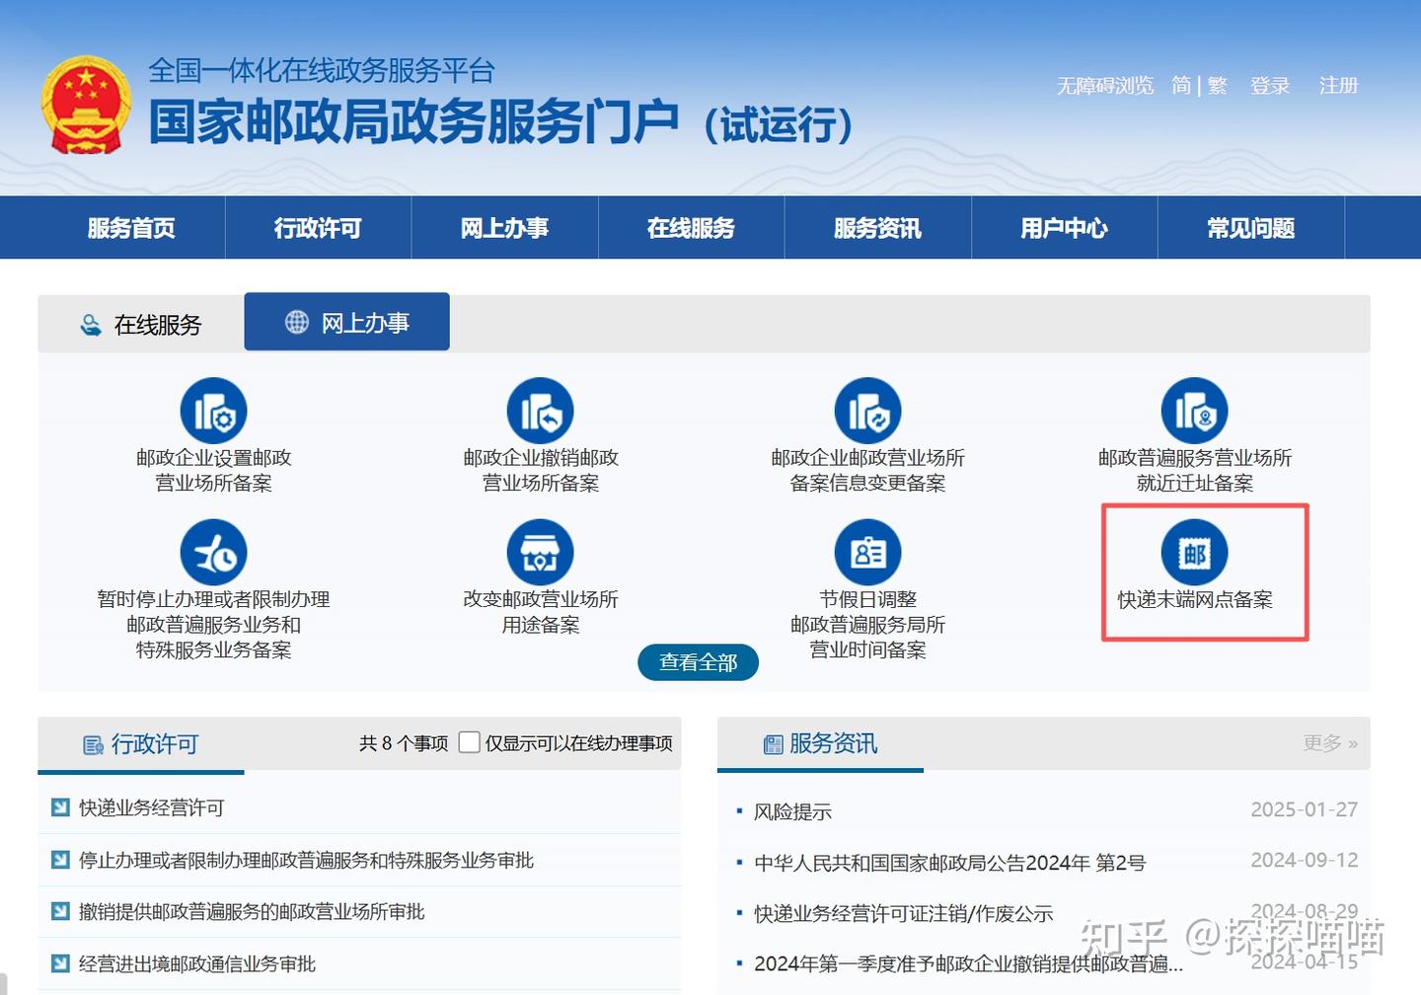The width and height of the screenshot is (1421, 995).
Task: Select the 邮政普遍服务营业场所就近迁址备案 icon
Action: pyautogui.click(x=1194, y=412)
